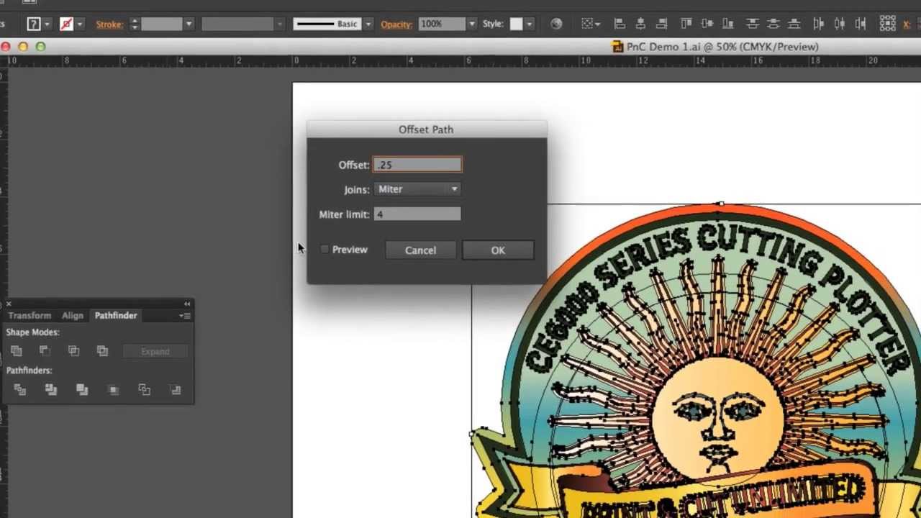Click the Outline pathfinder icon
This screenshot has height=518, width=921.
coord(145,389)
